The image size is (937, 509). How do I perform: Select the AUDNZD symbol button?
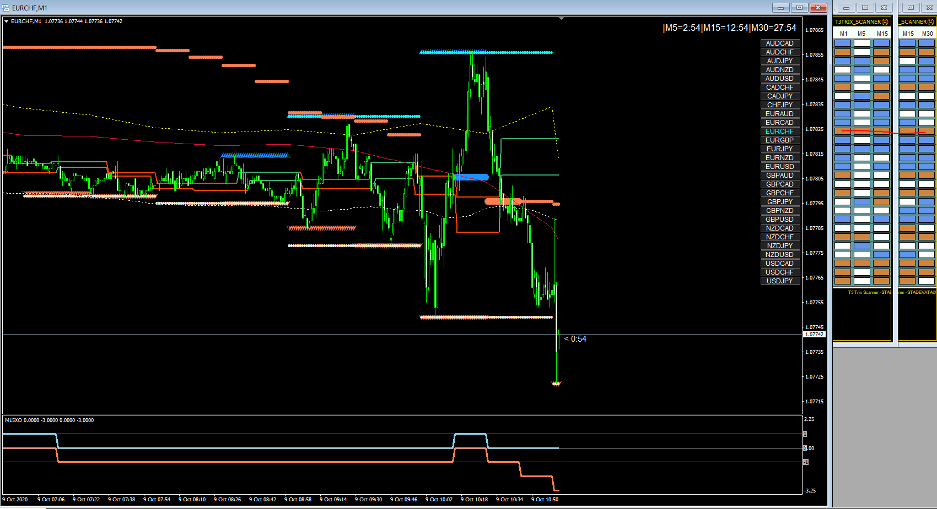[780, 70]
